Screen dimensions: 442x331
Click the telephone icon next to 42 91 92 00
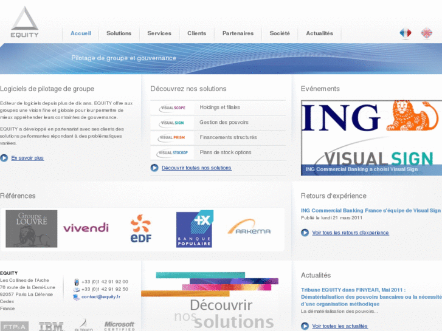(77, 282)
